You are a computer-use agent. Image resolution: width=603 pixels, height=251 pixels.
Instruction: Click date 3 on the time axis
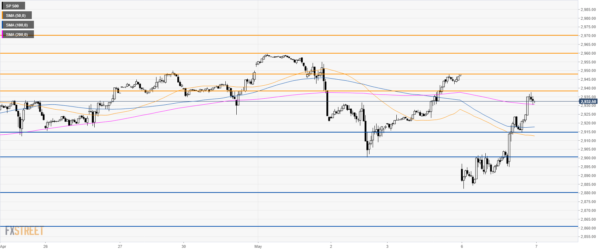[x=387, y=246]
